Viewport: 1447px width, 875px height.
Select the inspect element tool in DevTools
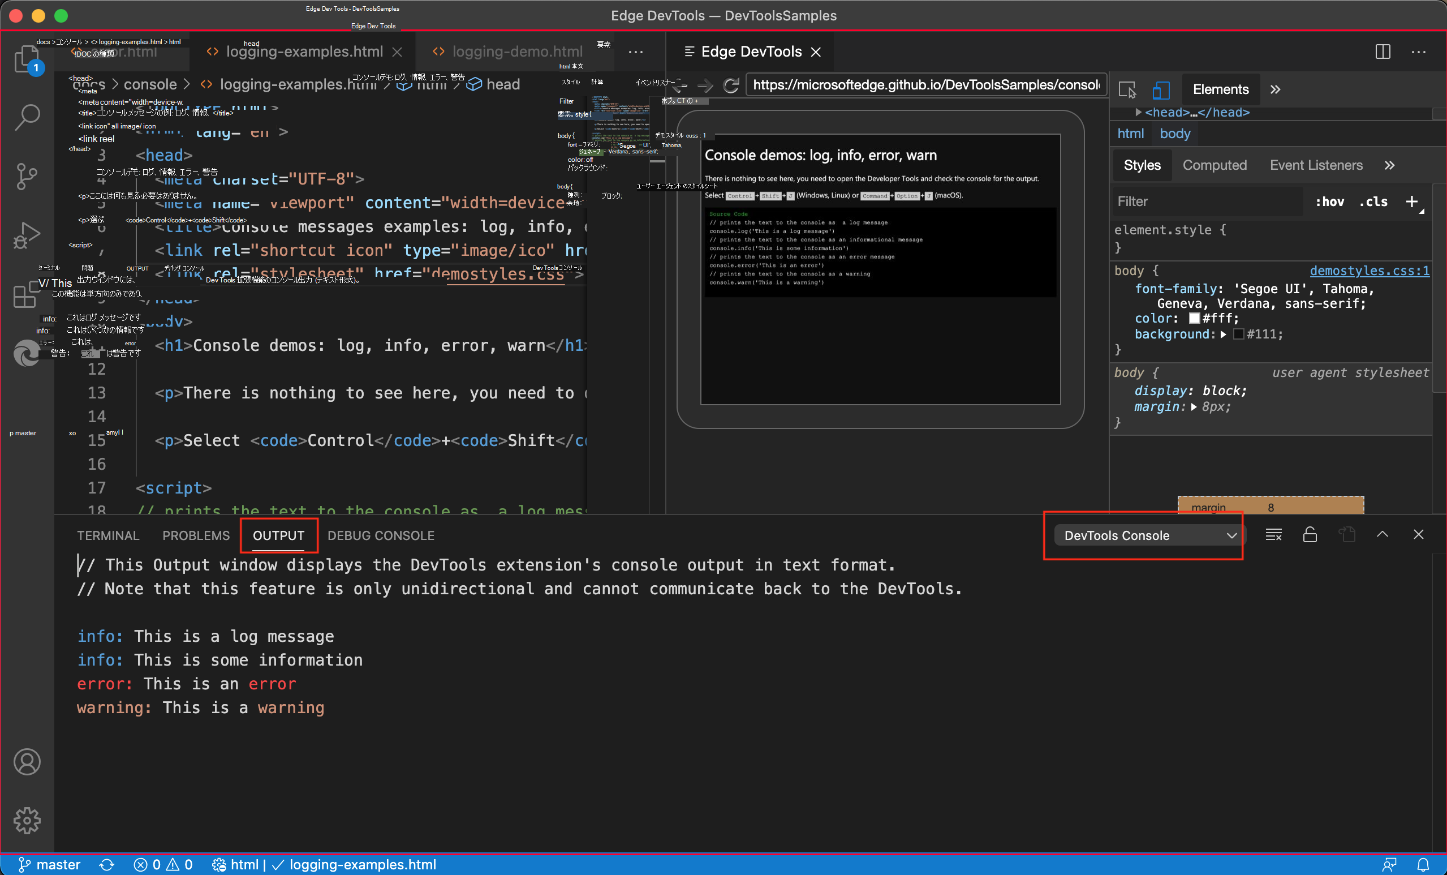click(x=1128, y=90)
